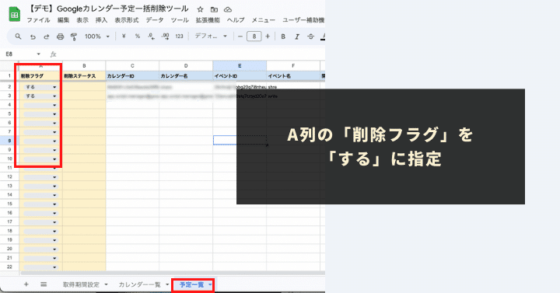Screen dimensions: 560x293
Task: Toggle bold formatting
Action: tap(283, 36)
